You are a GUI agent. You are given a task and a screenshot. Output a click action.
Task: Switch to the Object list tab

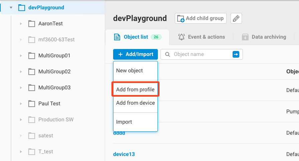(136, 37)
